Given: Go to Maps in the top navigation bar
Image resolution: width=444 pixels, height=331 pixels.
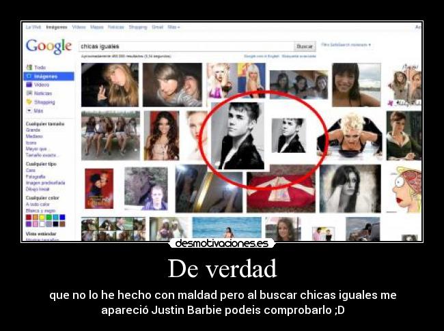Looking at the screenshot, I should coord(97,27).
